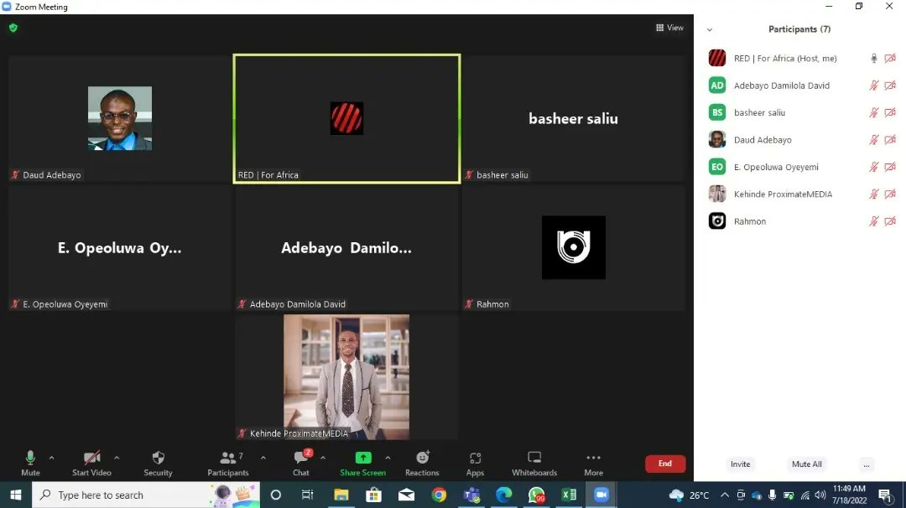Image resolution: width=906 pixels, height=508 pixels.
Task: Open the View layout menu
Action: point(669,28)
